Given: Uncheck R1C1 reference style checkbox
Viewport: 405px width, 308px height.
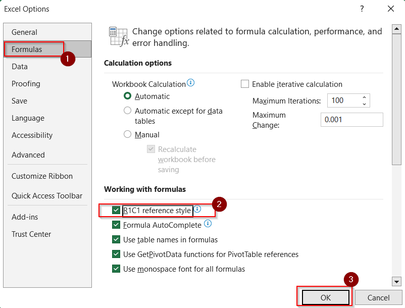Looking at the screenshot, I should tap(116, 210).
